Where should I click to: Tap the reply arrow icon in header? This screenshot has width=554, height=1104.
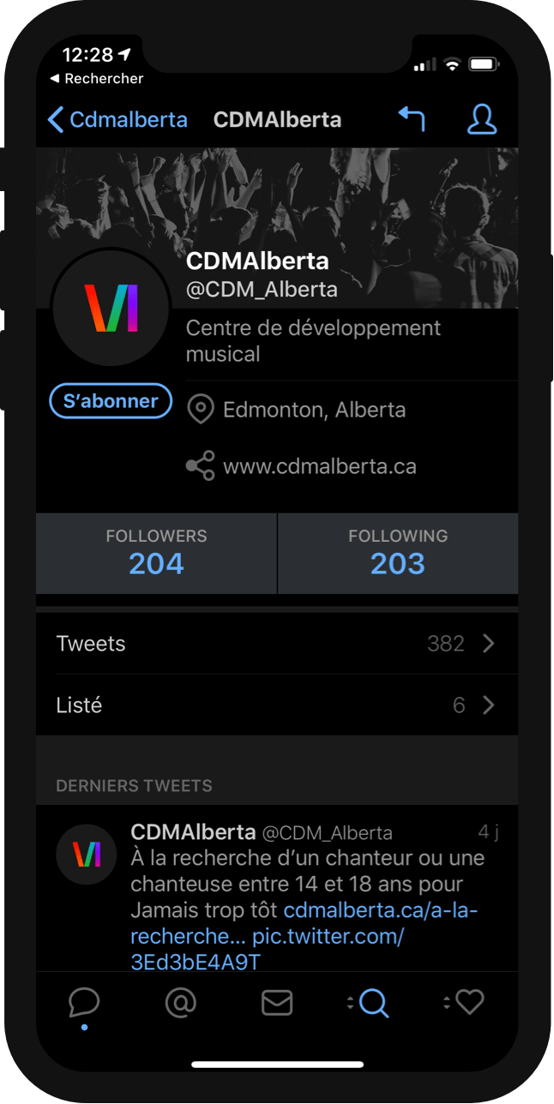coord(412,119)
